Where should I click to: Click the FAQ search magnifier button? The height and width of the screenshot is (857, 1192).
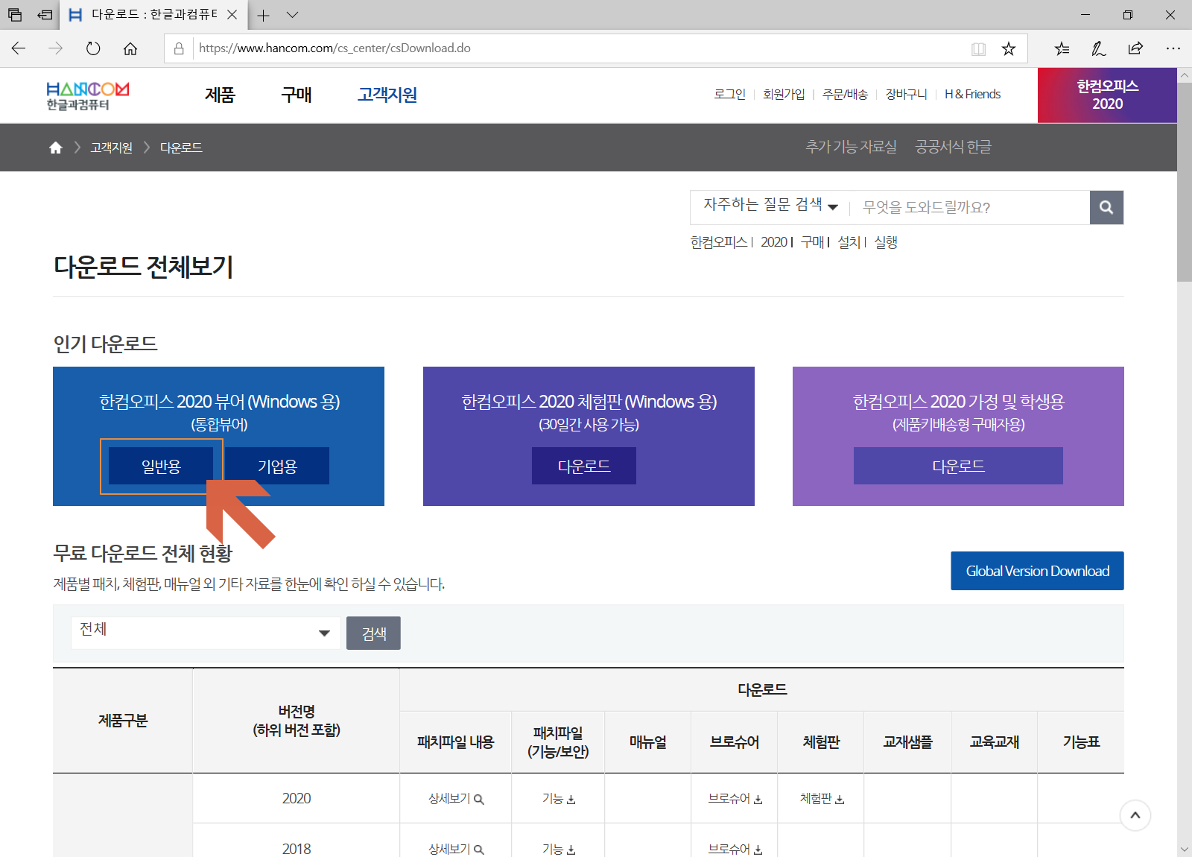1106,207
